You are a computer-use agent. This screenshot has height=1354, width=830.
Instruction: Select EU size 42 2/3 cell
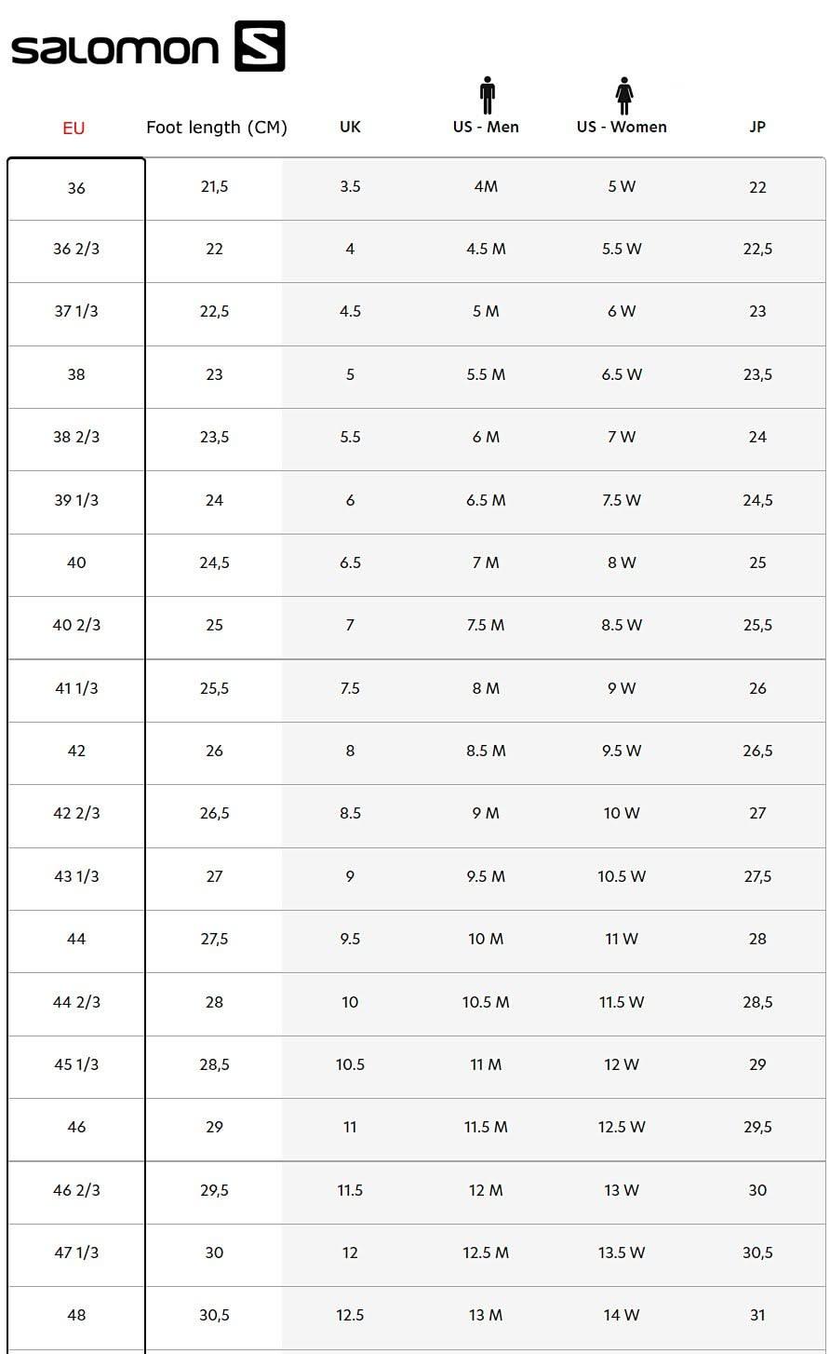(x=76, y=813)
